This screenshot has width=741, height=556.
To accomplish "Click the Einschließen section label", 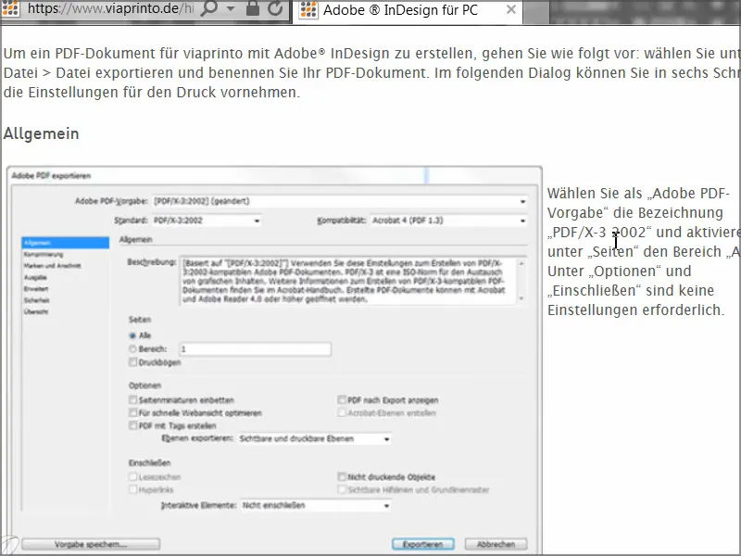I will pyautogui.click(x=150, y=462).
